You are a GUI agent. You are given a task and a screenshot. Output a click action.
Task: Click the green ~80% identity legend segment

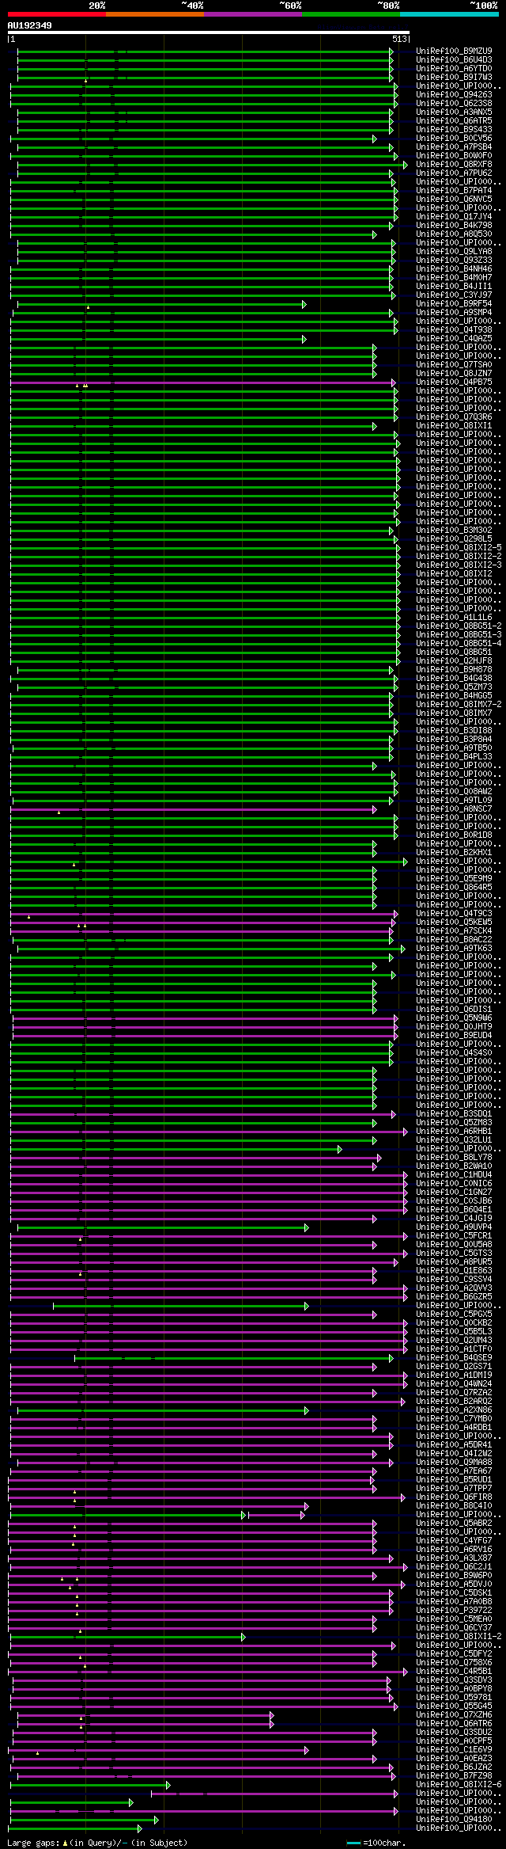[x=350, y=14]
